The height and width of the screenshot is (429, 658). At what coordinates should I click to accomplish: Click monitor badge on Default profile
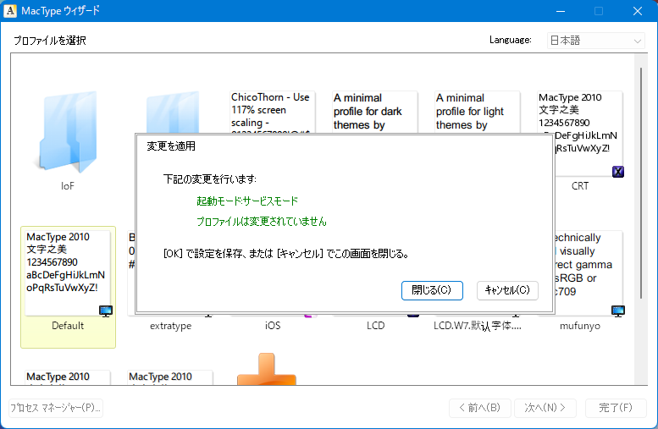point(105,311)
